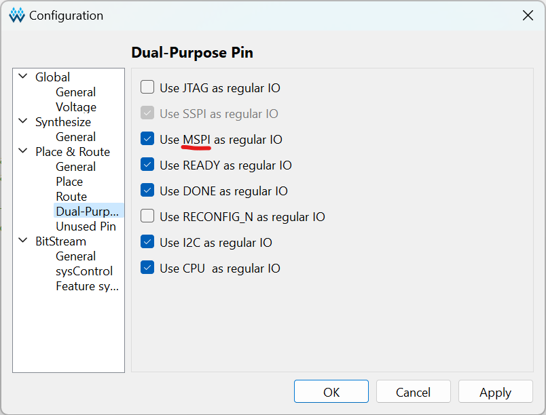This screenshot has height=415, width=546.
Task: Close the Configuration dialog window
Action: tap(527, 15)
